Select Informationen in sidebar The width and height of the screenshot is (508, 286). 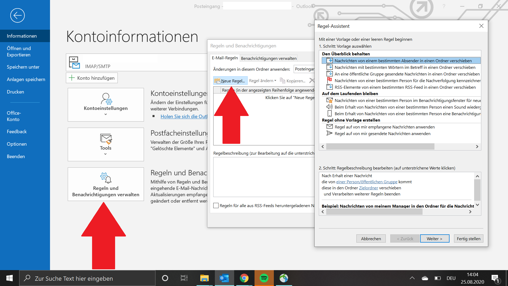(x=25, y=36)
